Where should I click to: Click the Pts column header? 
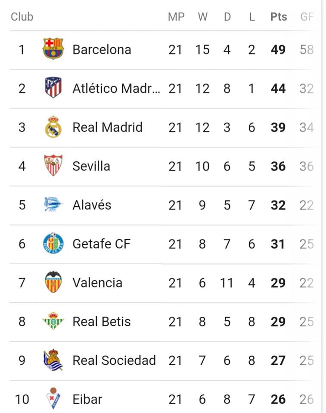click(x=279, y=17)
